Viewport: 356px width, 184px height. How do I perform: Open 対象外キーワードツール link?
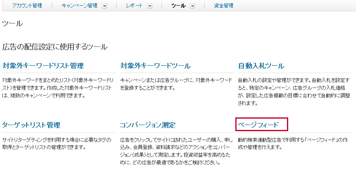[155, 66]
